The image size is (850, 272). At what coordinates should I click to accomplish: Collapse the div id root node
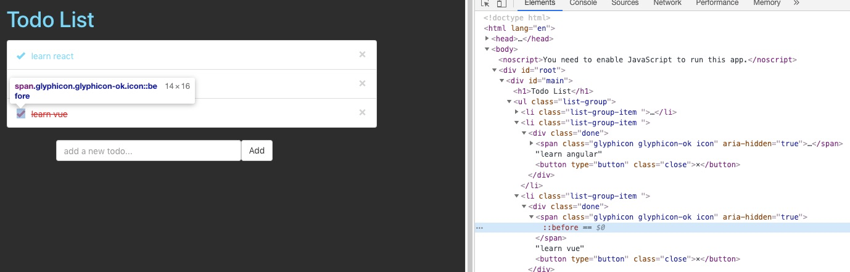point(495,70)
